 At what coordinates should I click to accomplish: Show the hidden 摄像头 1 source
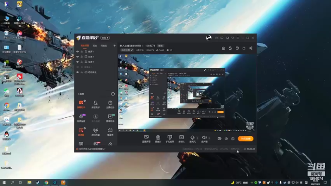coord(77,67)
